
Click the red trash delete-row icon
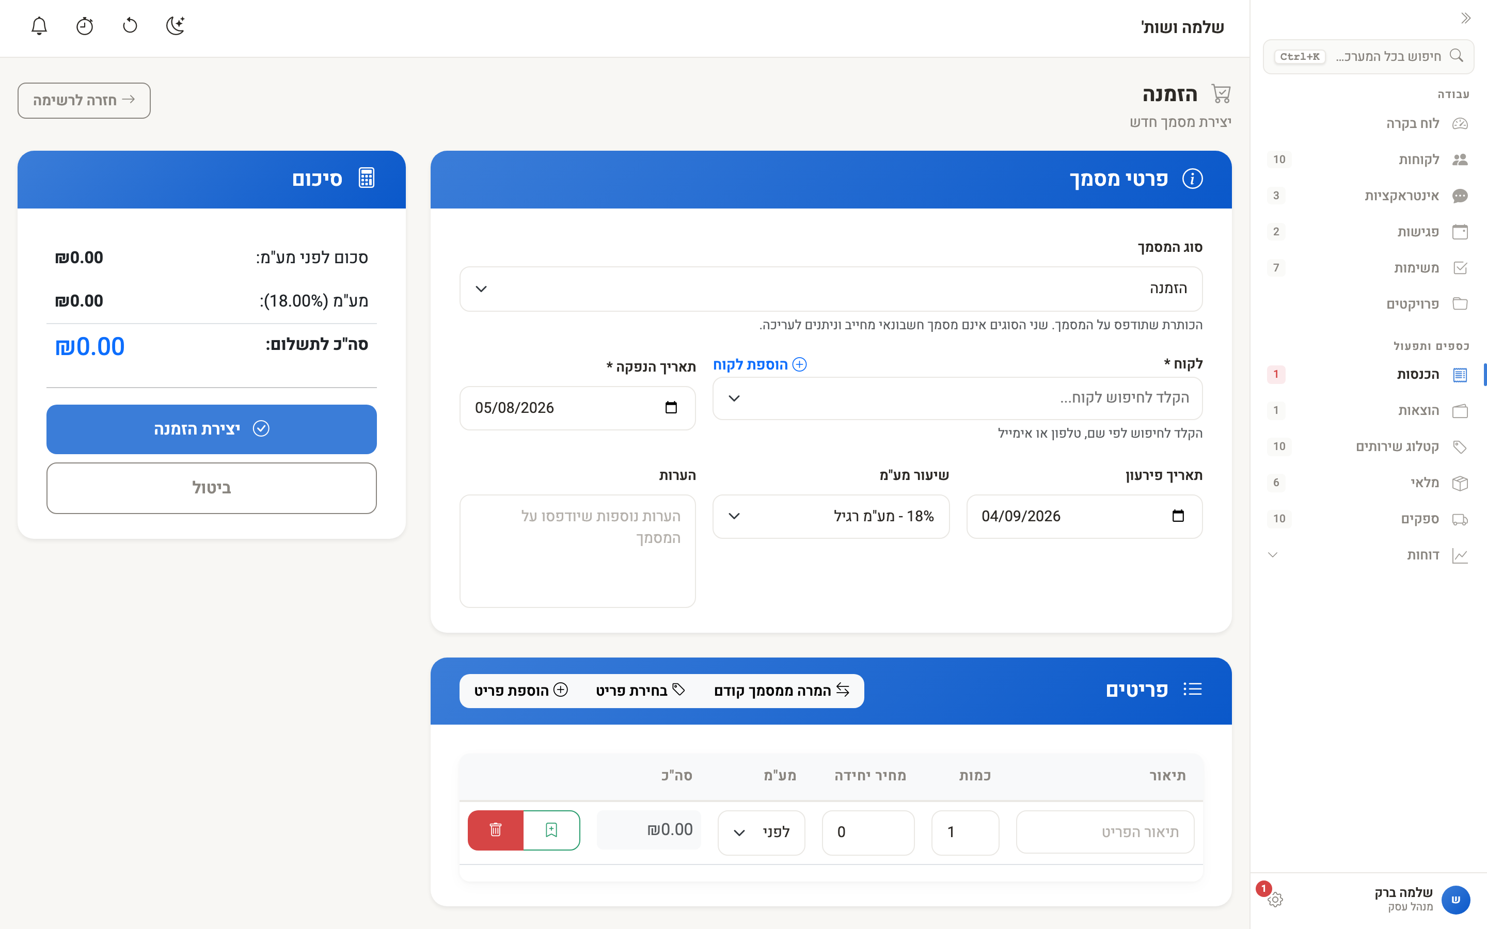pos(495,830)
